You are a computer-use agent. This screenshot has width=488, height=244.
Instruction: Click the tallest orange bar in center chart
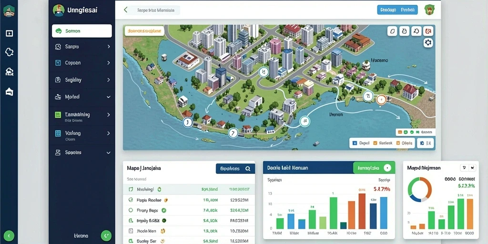[362, 211]
